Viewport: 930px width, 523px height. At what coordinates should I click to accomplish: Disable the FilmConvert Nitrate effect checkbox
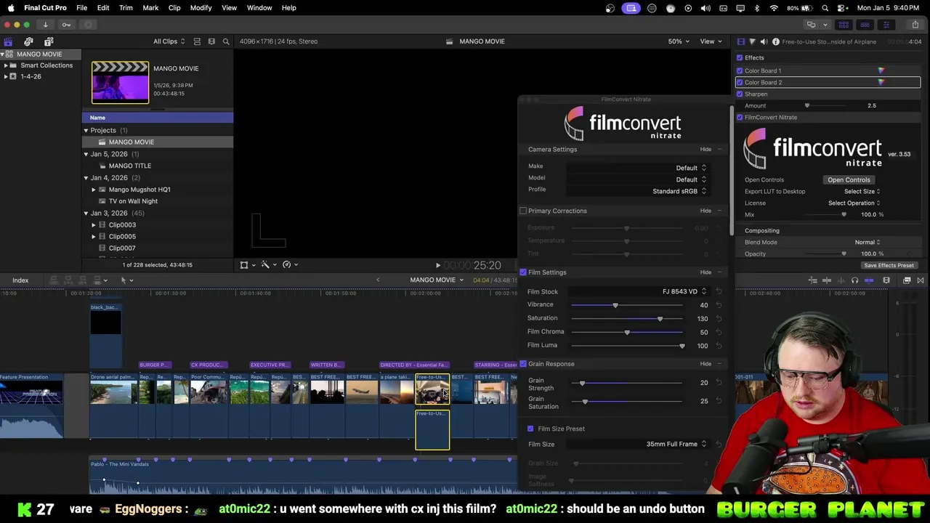740,117
